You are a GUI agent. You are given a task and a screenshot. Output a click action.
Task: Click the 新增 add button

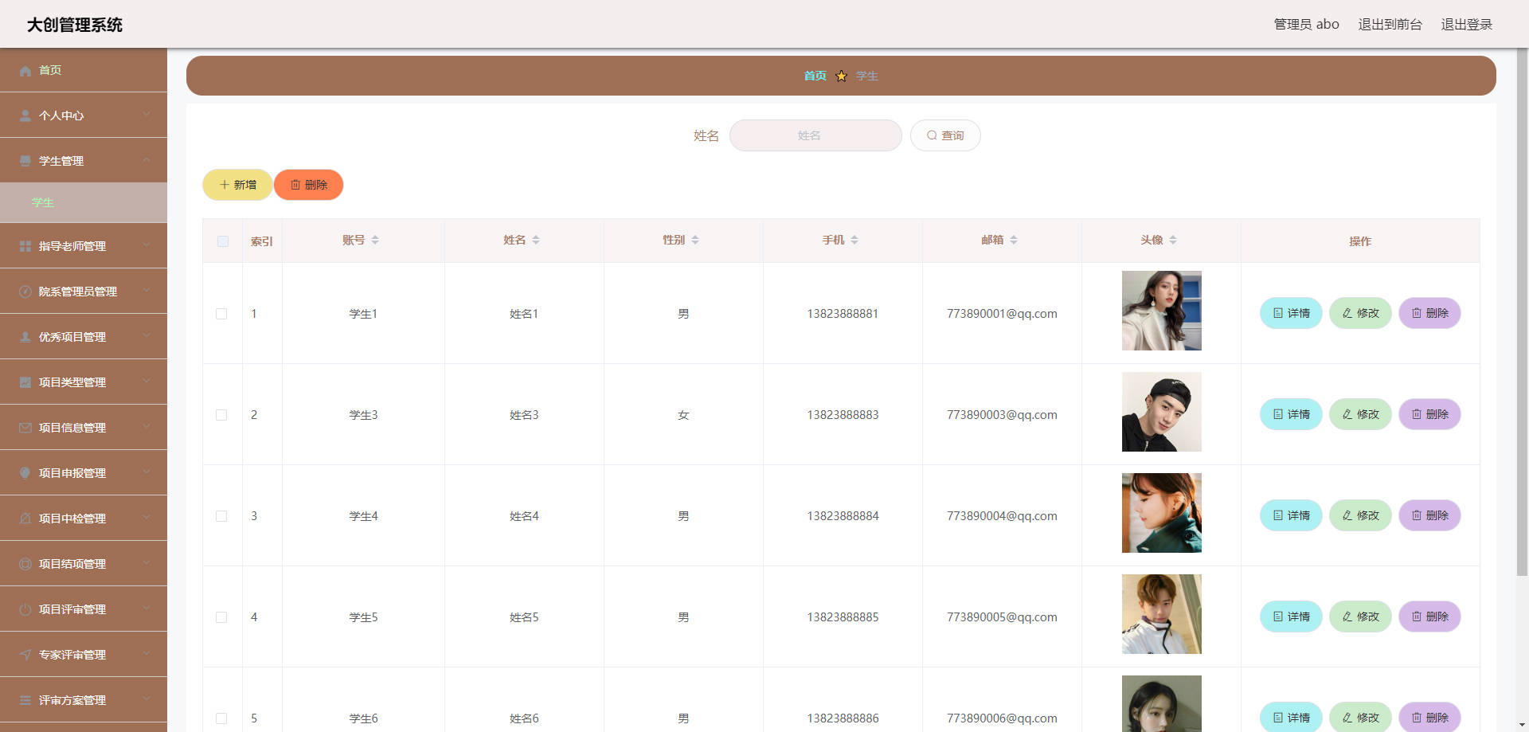(x=237, y=185)
